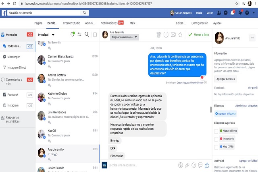Image resolution: width=258 pixels, height=172 pixels.
Task: Open account dropdown arrow in top bar
Action: [x=254, y=13]
